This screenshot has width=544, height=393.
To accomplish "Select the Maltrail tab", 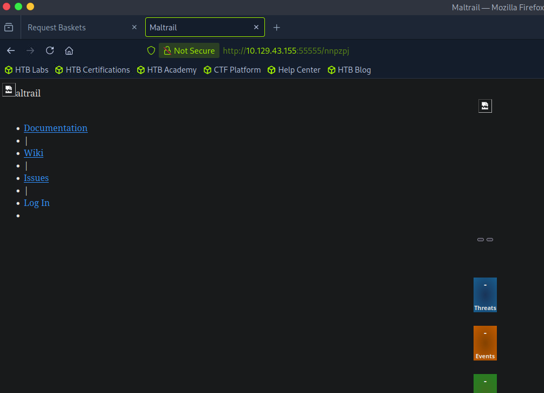I will [195, 27].
